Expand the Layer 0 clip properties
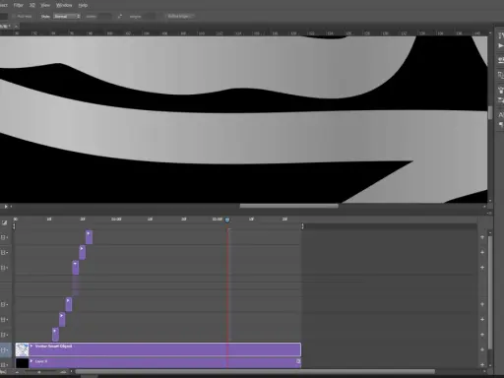The image size is (504, 378). (31, 361)
